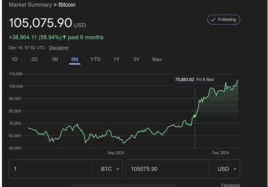This screenshot has width=268, height=187.
Task: Click the Fri 8 Nov tooltip date
Action: click(x=205, y=80)
